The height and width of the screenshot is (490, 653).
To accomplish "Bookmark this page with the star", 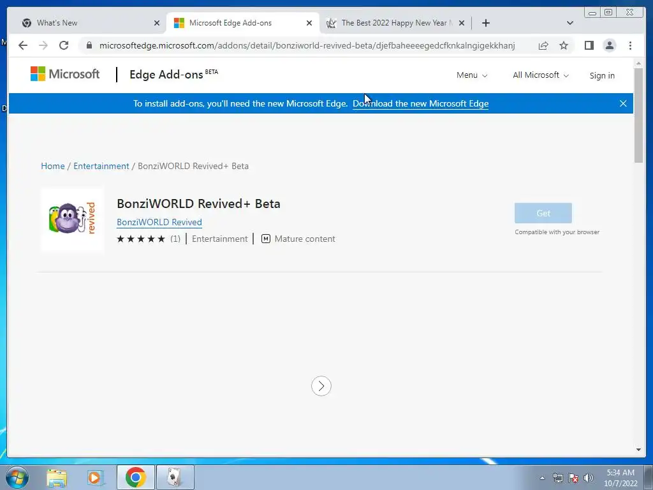I will [564, 45].
